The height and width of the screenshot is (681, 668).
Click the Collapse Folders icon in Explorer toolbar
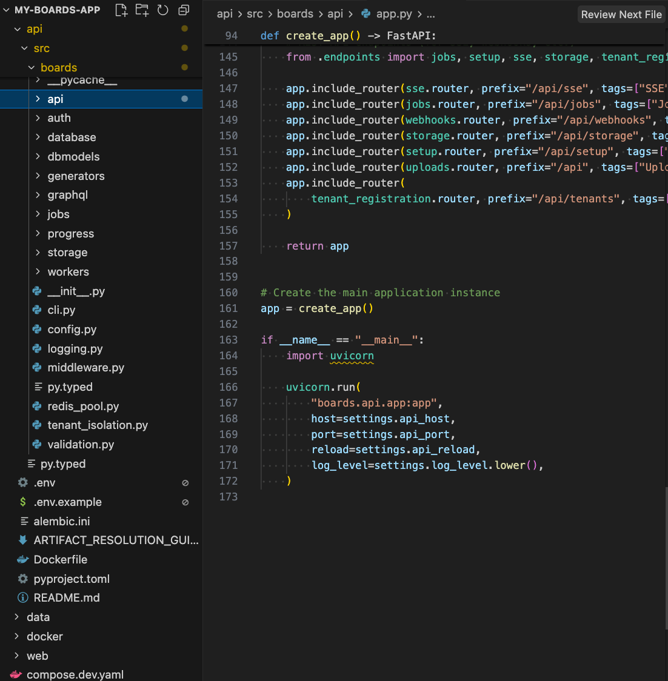182,10
